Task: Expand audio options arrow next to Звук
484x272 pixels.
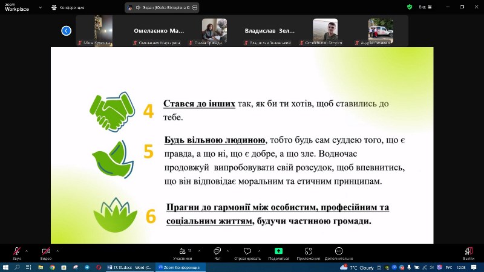Action: 27,250
